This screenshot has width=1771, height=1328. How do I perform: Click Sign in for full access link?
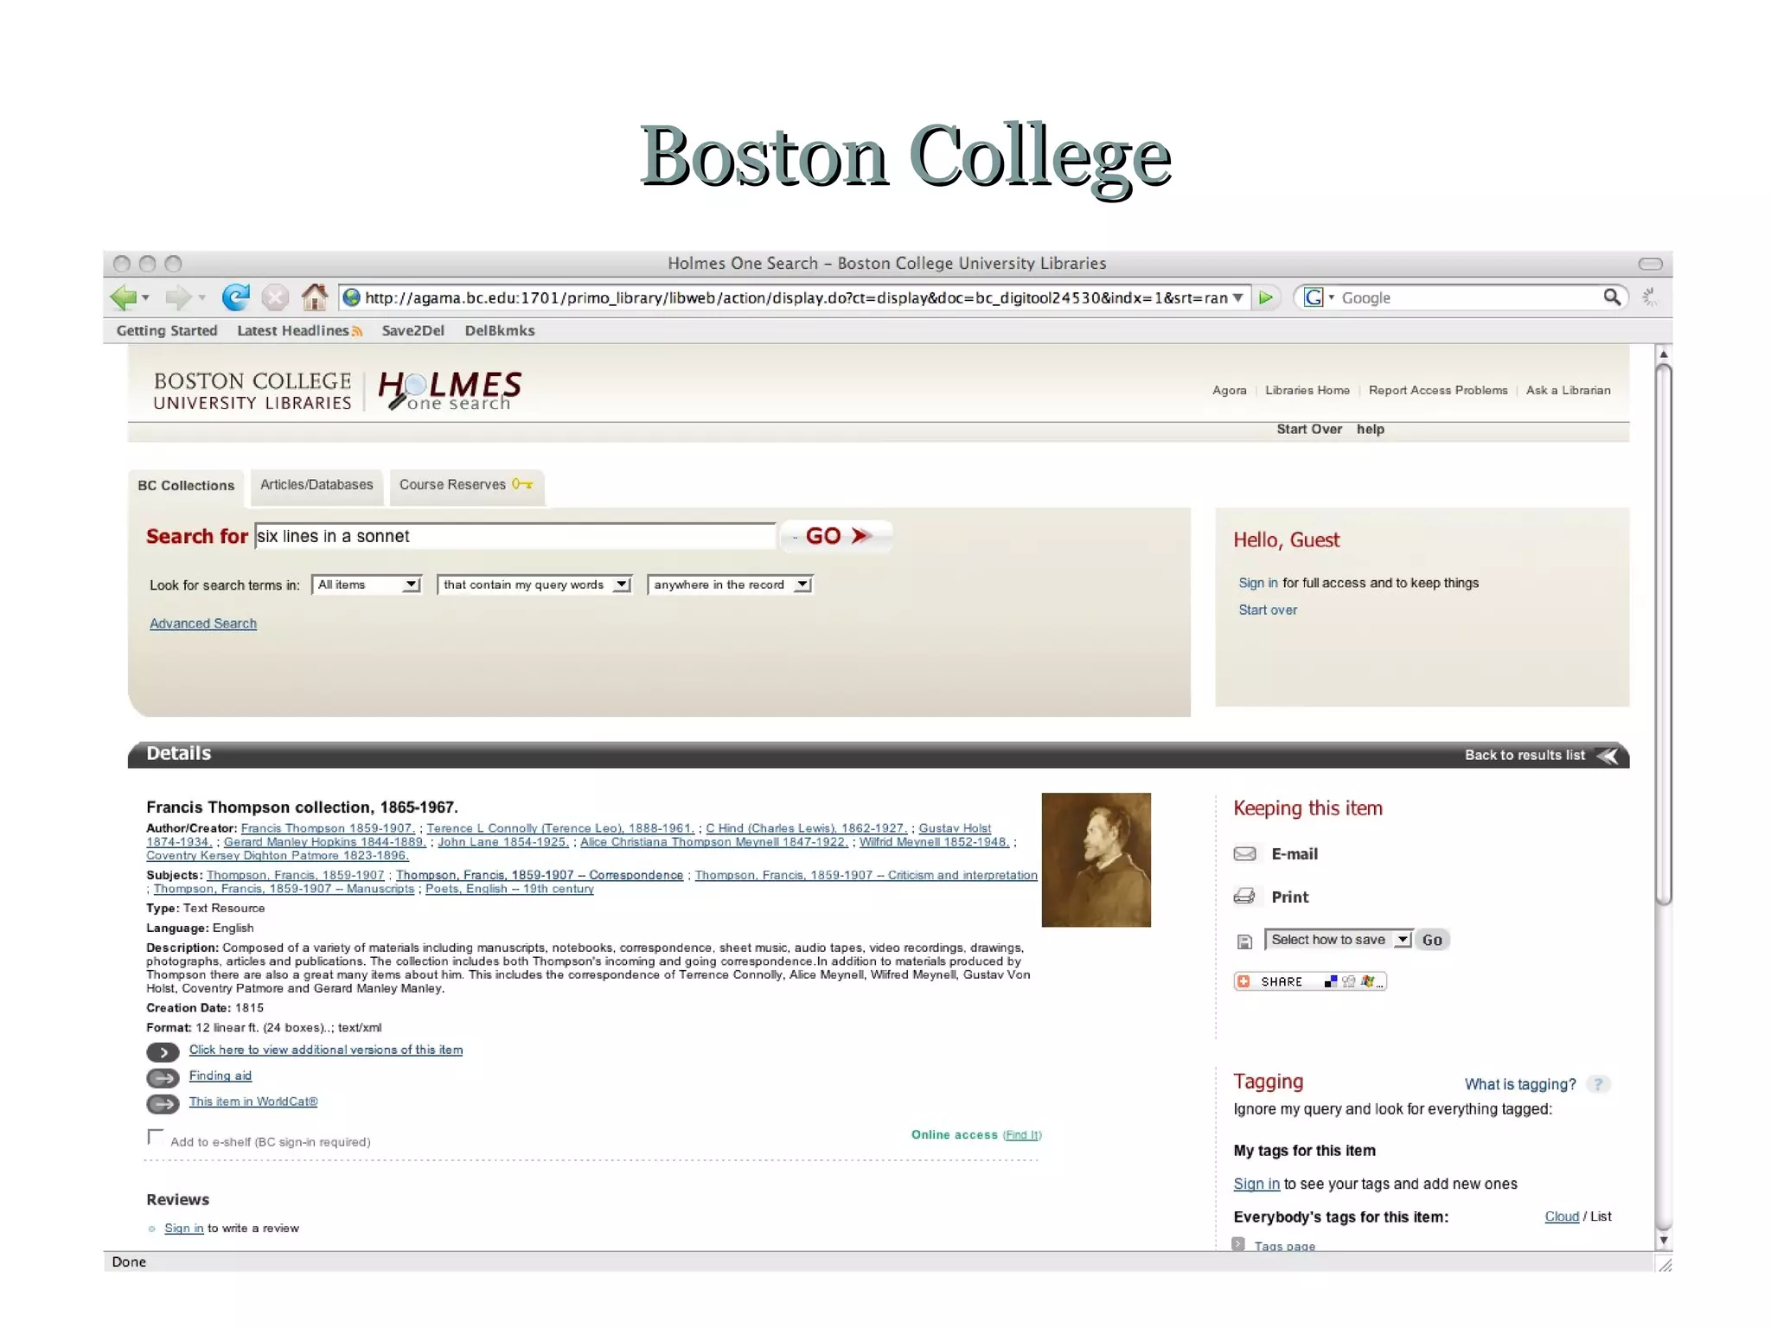pyautogui.click(x=1257, y=583)
